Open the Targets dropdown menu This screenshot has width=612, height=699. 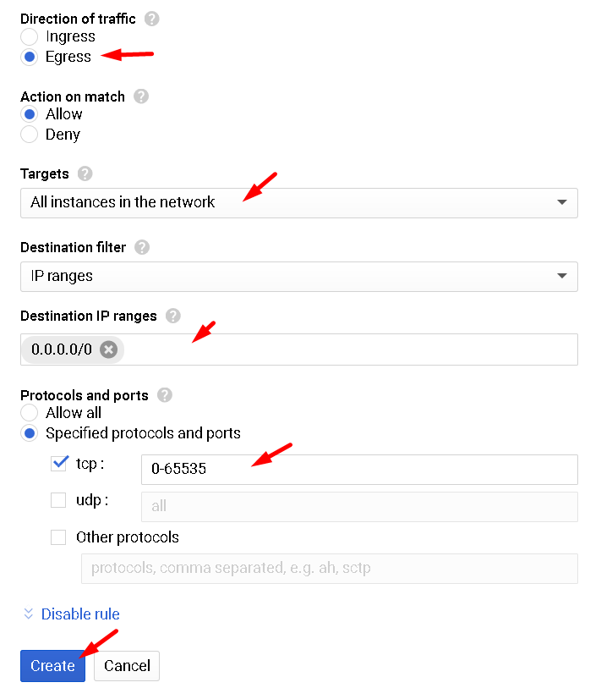pos(298,203)
